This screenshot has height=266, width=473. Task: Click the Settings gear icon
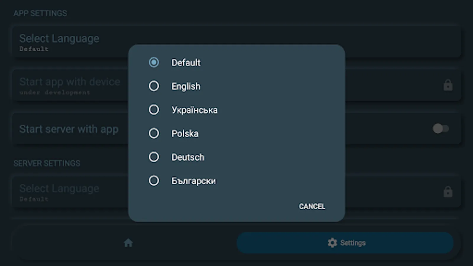(332, 243)
